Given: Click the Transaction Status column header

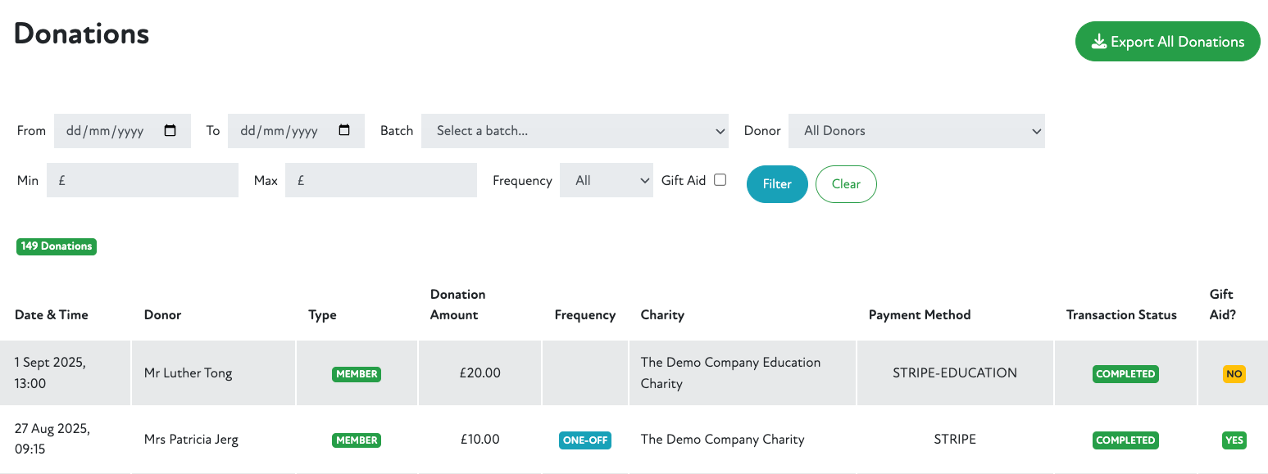Looking at the screenshot, I should pyautogui.click(x=1120, y=315).
